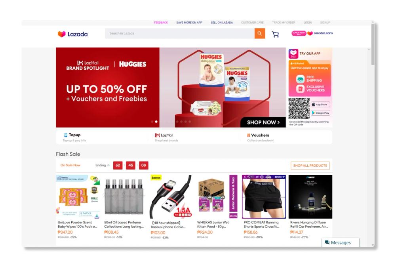Screen dimensions: 396x267
Task: Focus the Search in Lazada field
Action: coord(180,33)
